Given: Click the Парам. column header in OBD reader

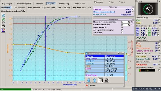Looking at the screenshot, I should point(95,56).
